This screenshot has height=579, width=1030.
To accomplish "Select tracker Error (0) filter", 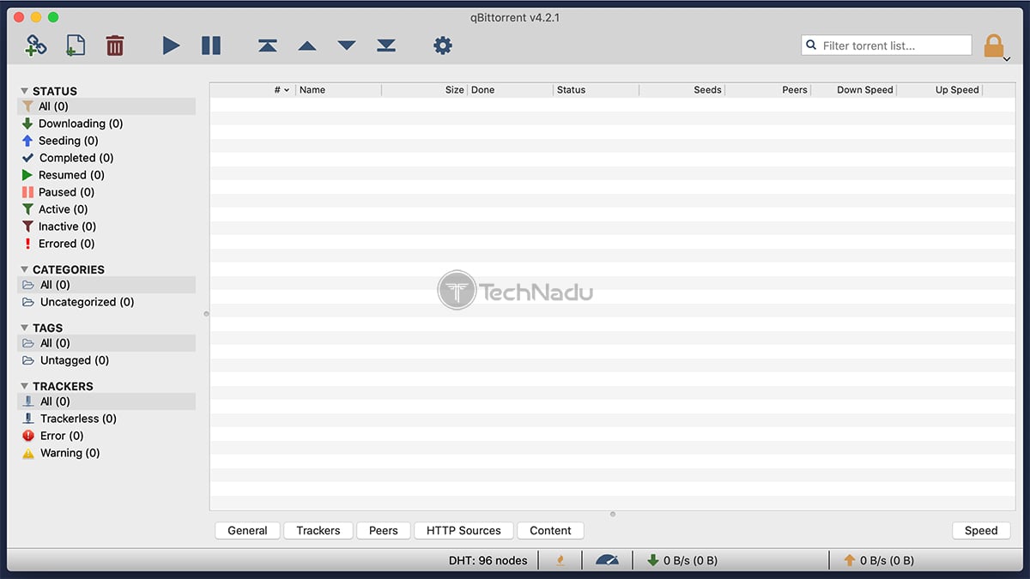I will click(106, 436).
